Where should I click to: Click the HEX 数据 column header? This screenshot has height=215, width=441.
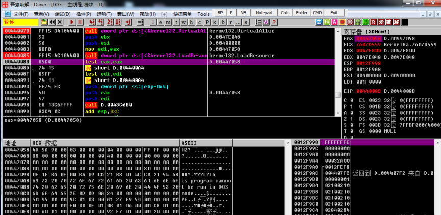105,143
